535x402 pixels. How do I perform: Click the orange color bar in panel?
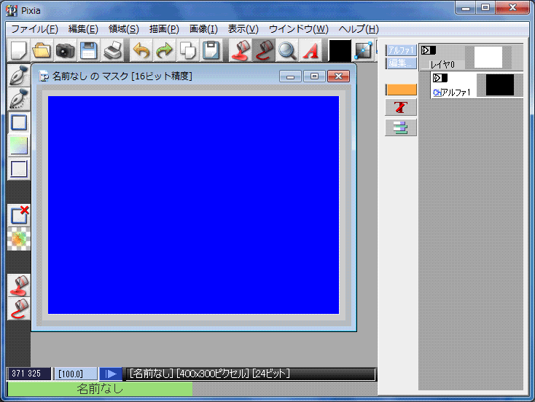[401, 90]
